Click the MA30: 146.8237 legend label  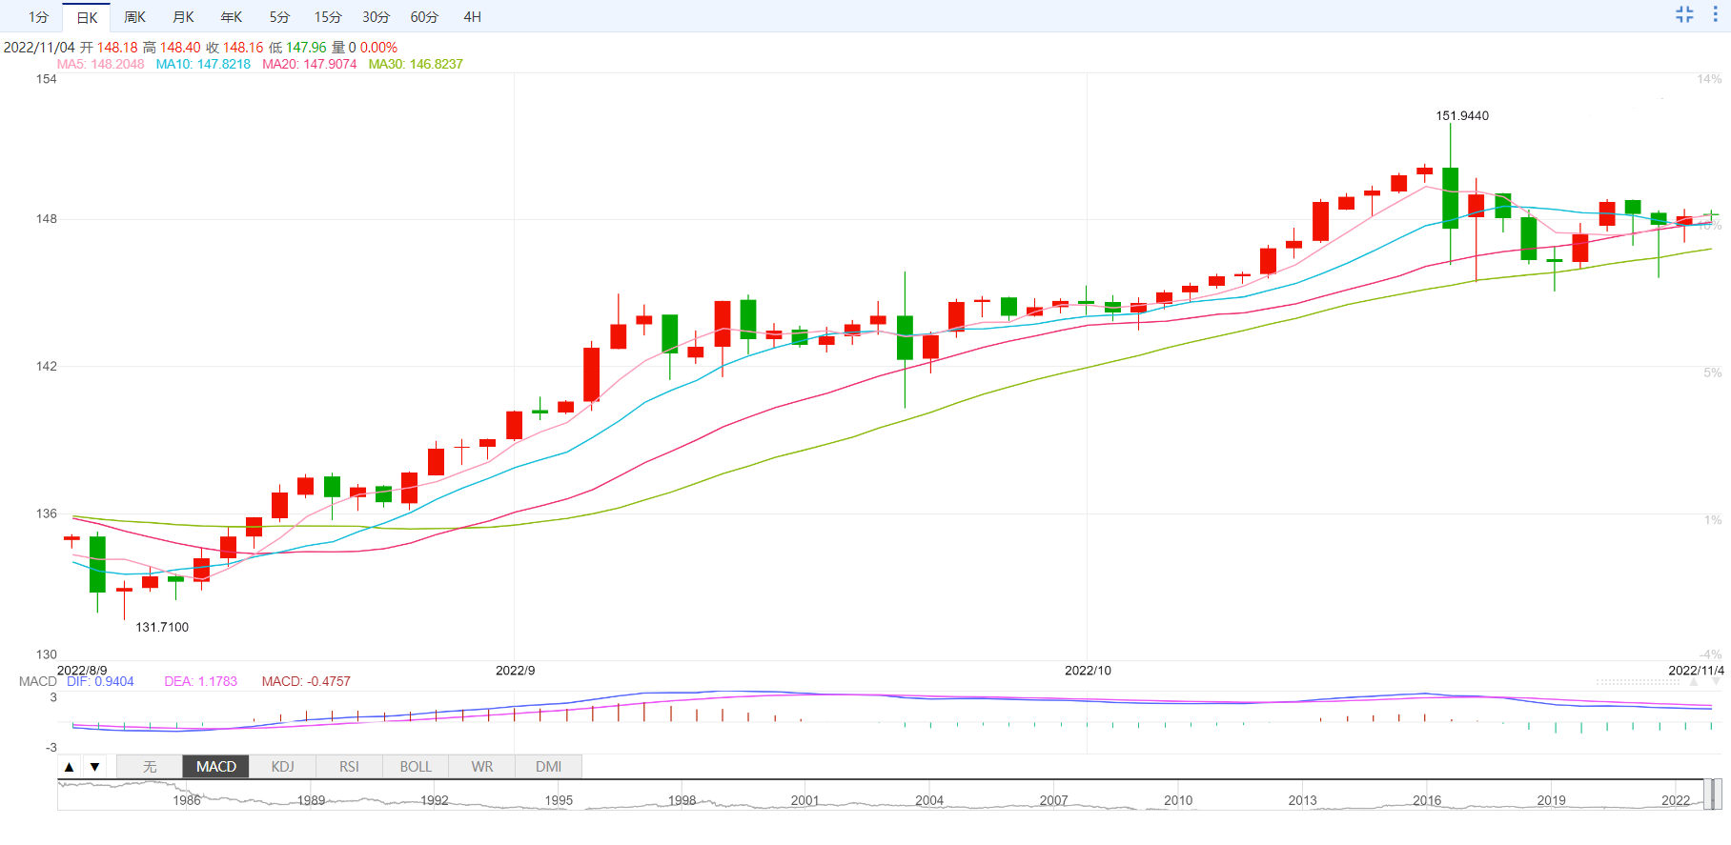click(x=416, y=64)
